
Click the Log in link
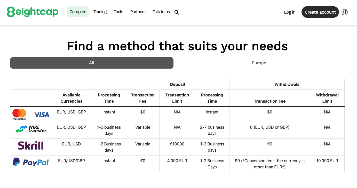point(290,12)
